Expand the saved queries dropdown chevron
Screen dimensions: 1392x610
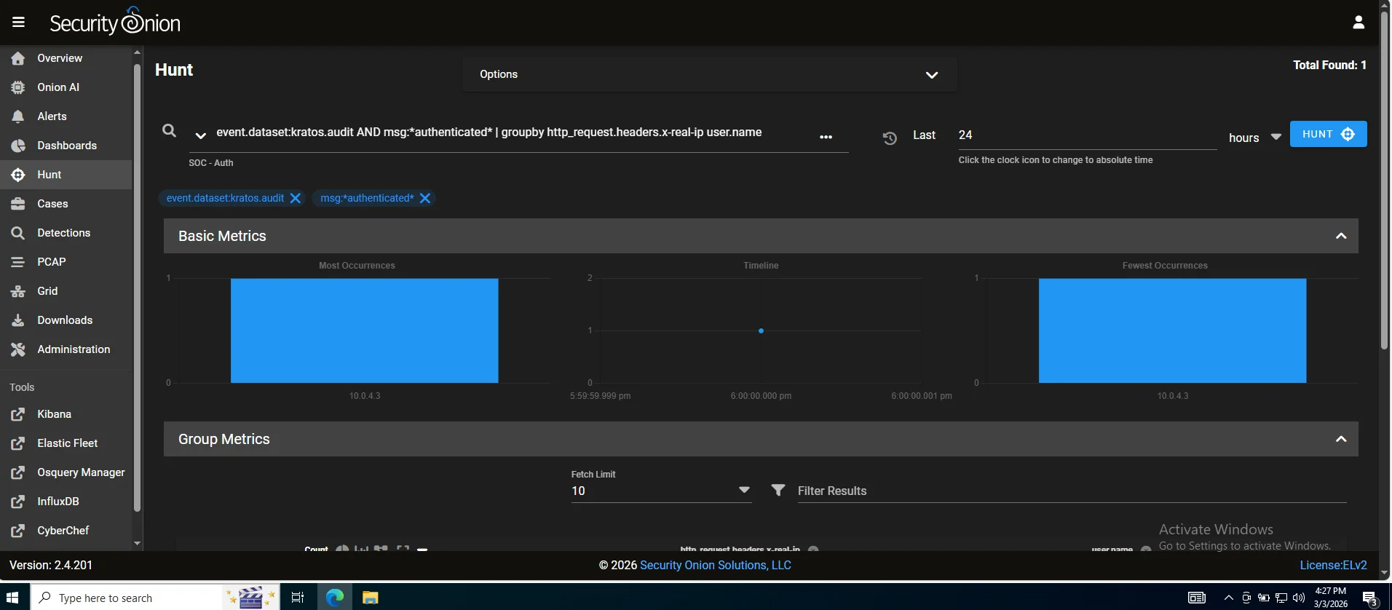pos(200,135)
